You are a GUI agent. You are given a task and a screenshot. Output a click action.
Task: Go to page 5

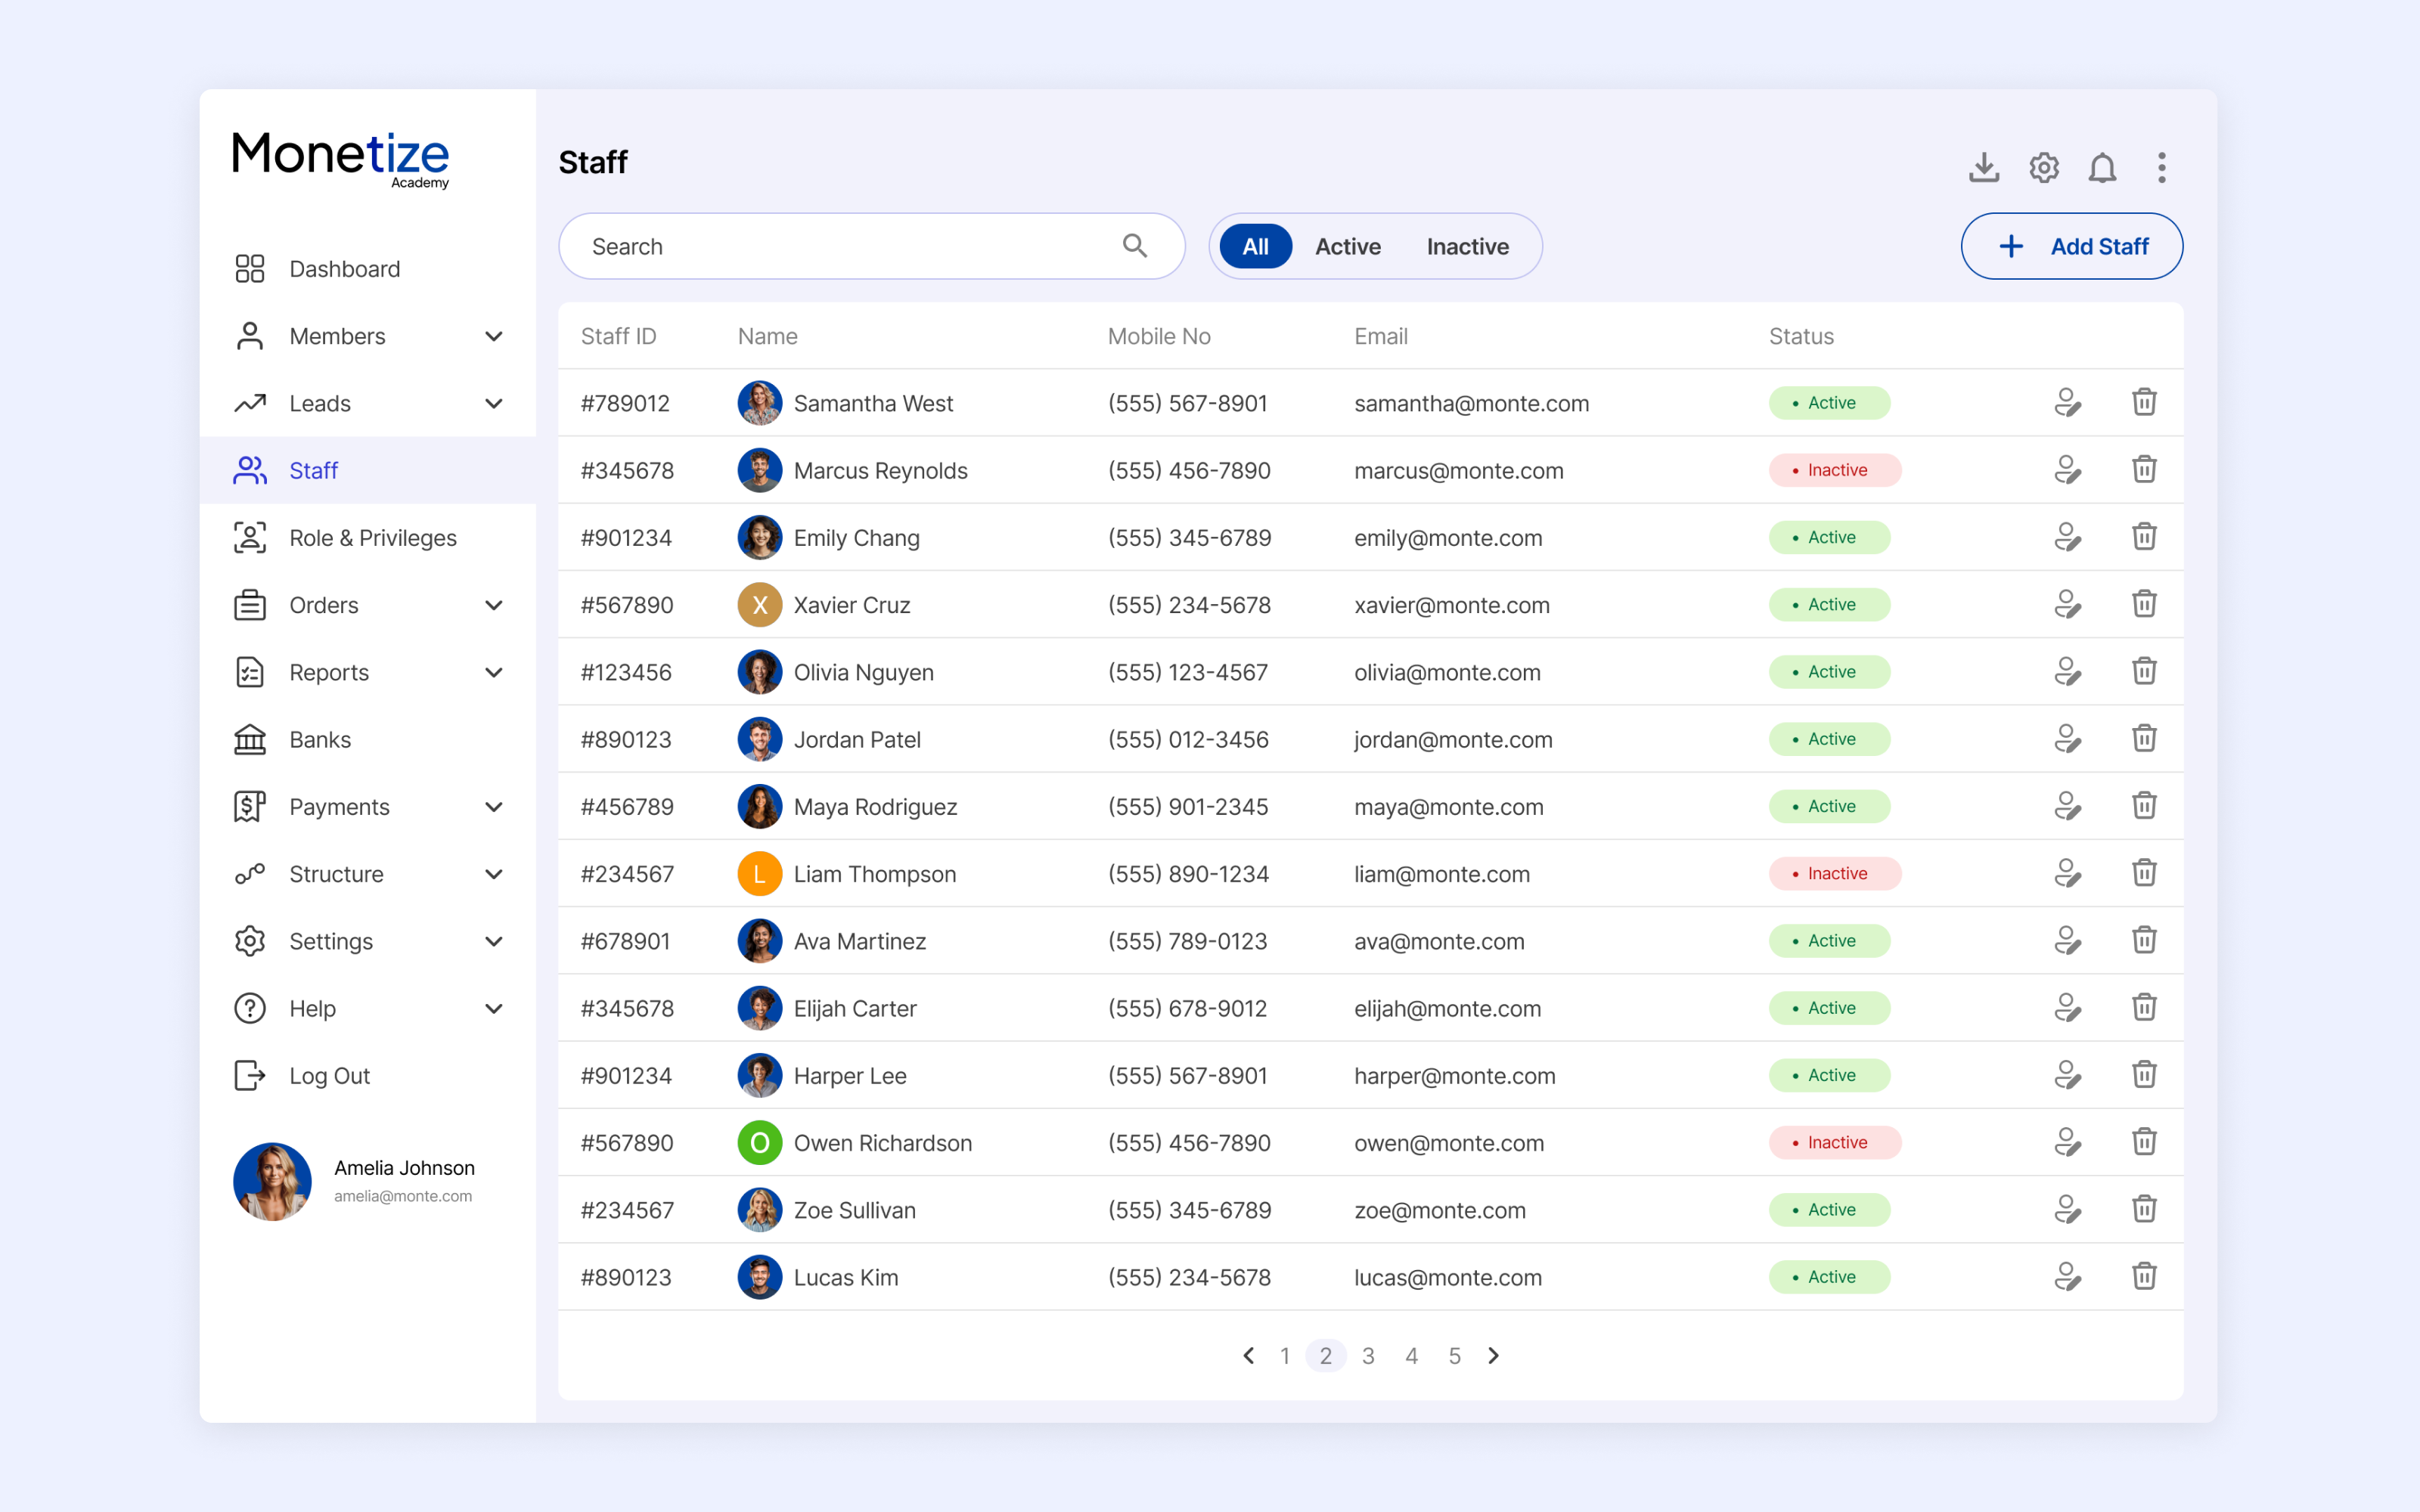pos(1454,1356)
